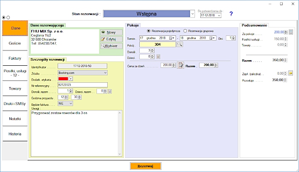Open the end date calendar picker
The height and width of the screenshot is (172, 299).
coord(212,38)
